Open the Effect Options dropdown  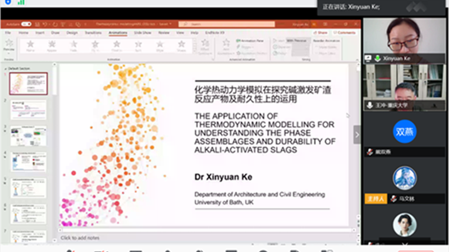point(205,46)
